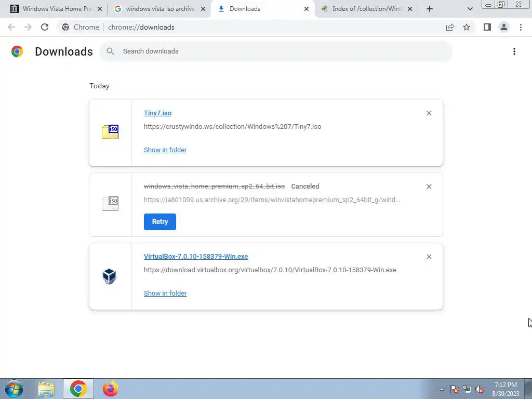Open the Tiny7.iso file link
This screenshot has width=532, height=399.
coord(157,113)
